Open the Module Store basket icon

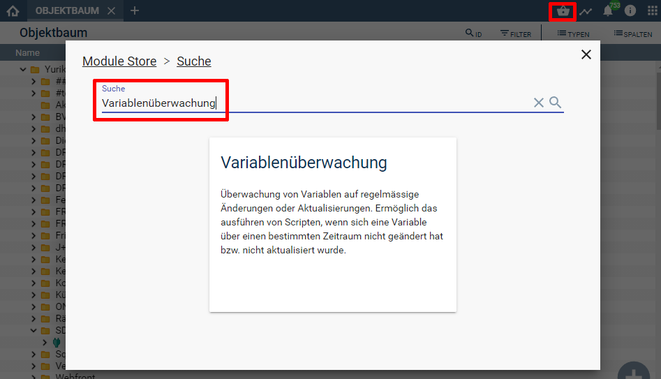point(563,11)
